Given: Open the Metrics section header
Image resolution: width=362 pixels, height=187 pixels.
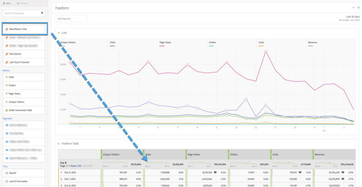Looking at the screenshot, I should click(6, 70).
